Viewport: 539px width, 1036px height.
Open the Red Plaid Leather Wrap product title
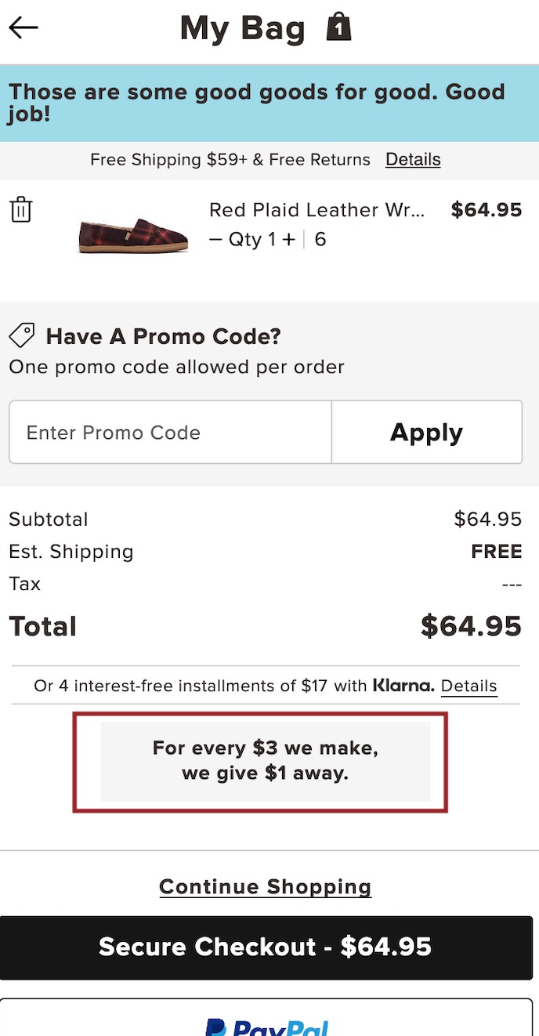coord(317,210)
